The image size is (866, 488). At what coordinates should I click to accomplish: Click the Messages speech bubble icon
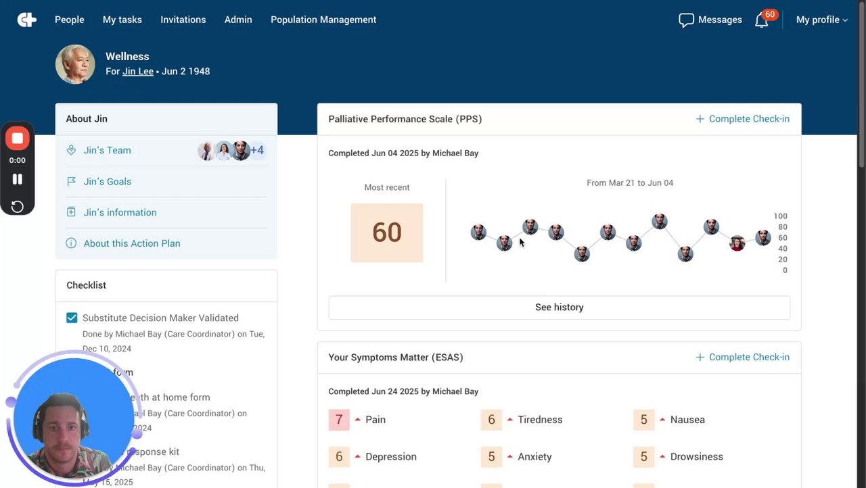686,20
